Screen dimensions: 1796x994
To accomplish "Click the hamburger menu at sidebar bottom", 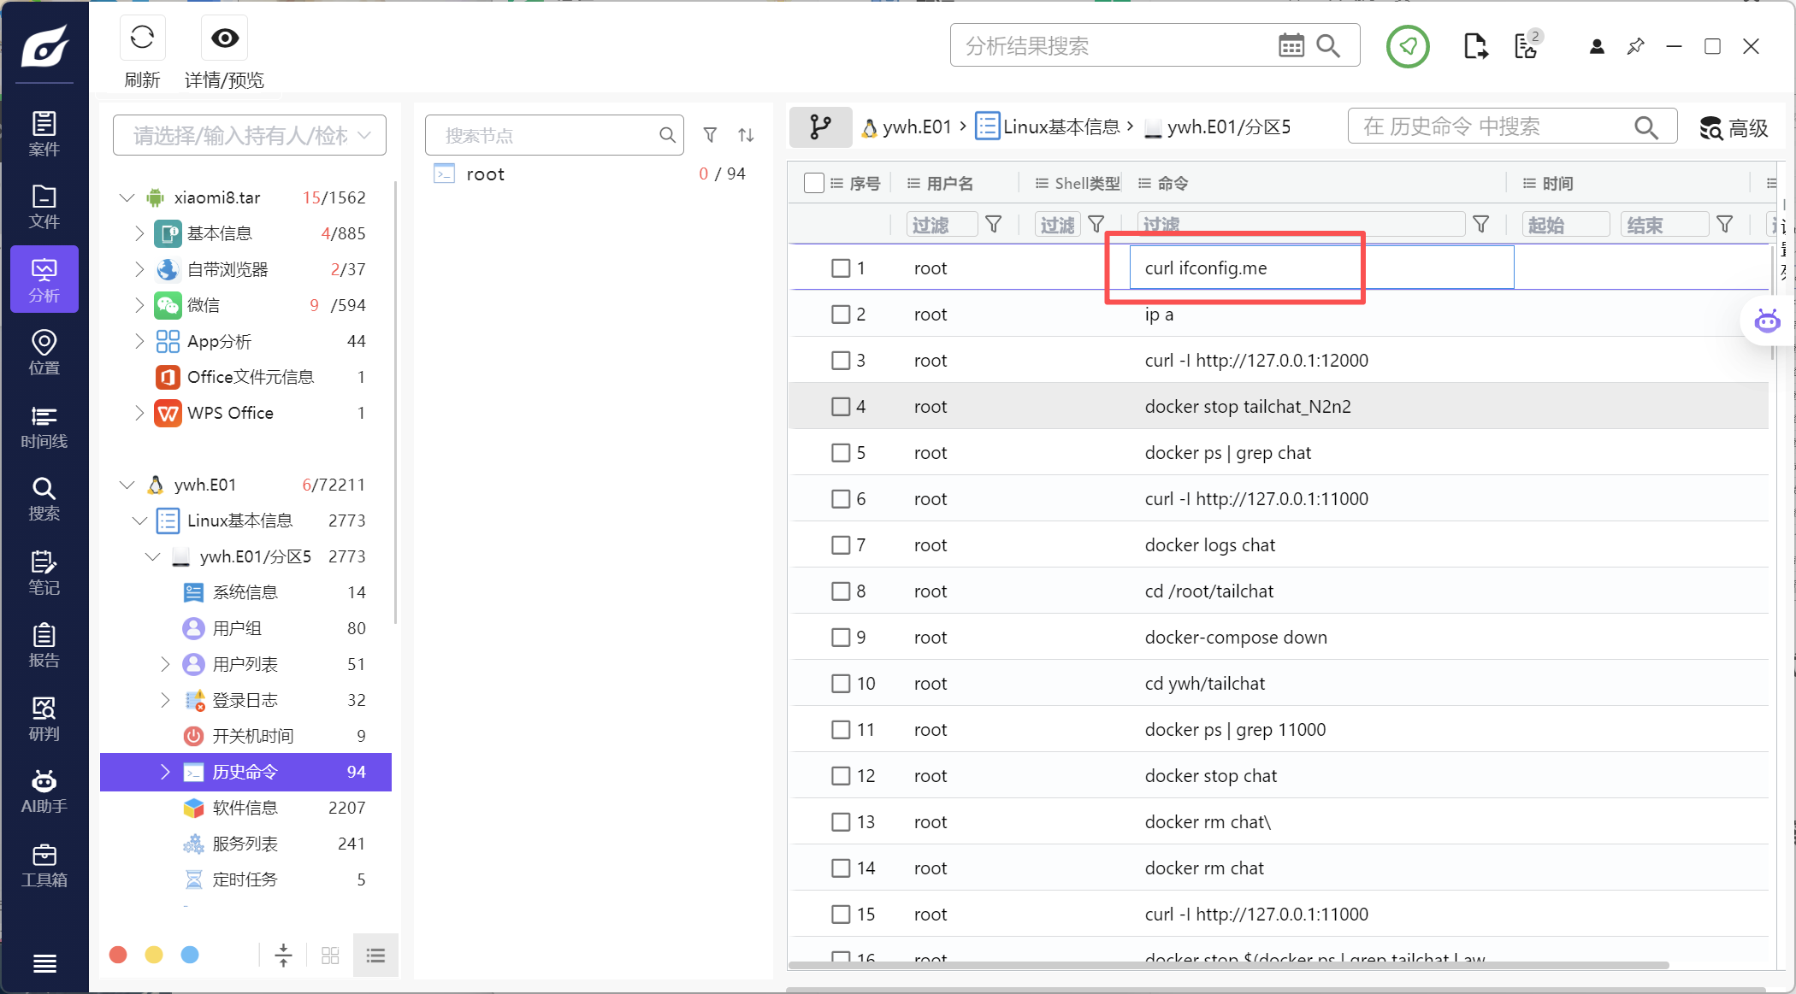I will click(44, 963).
